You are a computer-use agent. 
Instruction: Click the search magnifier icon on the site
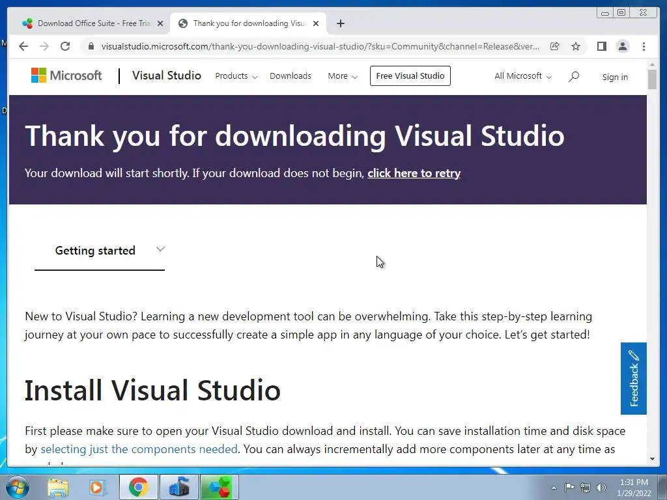(x=574, y=77)
